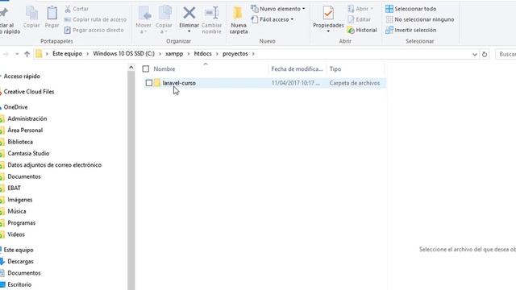
Task: Sort by the Nombre column
Action: pyautogui.click(x=164, y=68)
